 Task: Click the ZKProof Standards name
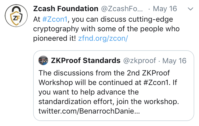(x=86, y=60)
